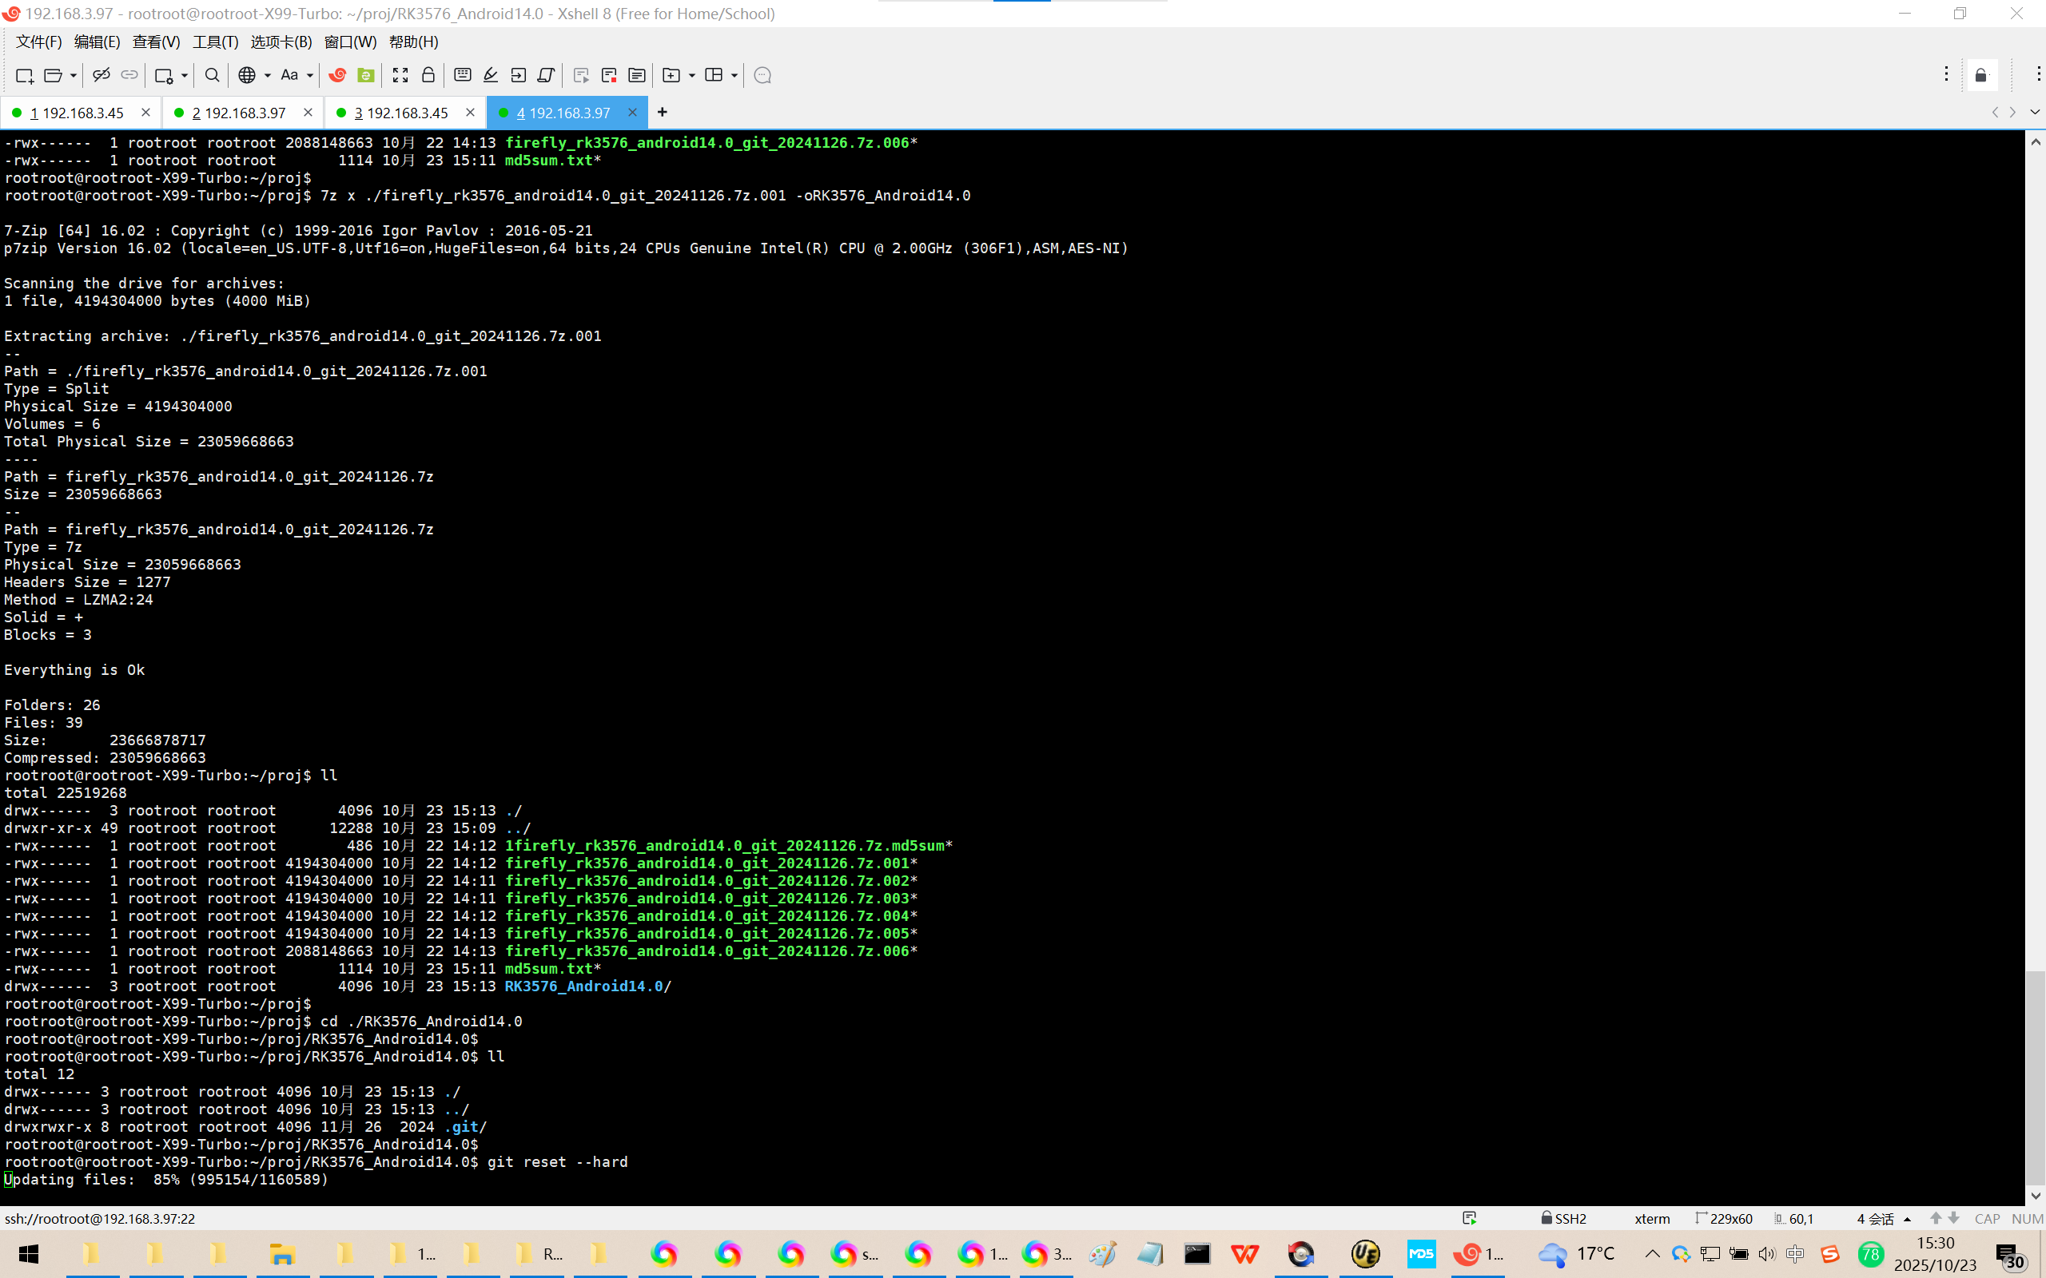Add a new tab with plus button
The image size is (2046, 1278).
[662, 113]
